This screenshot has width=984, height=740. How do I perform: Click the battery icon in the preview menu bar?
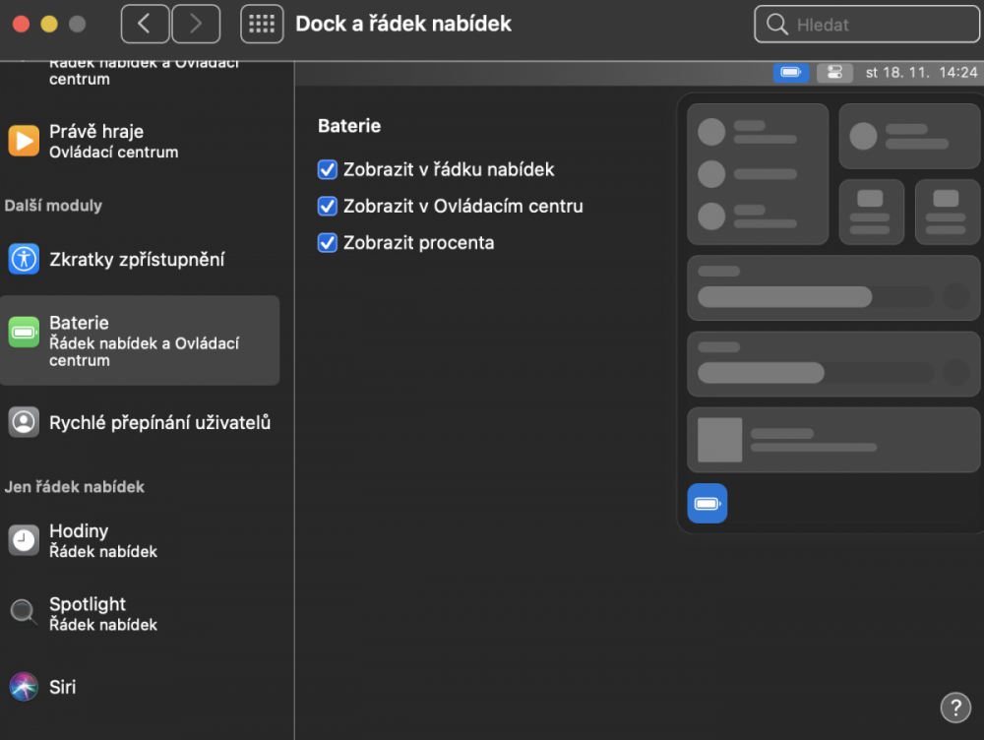coord(791,72)
